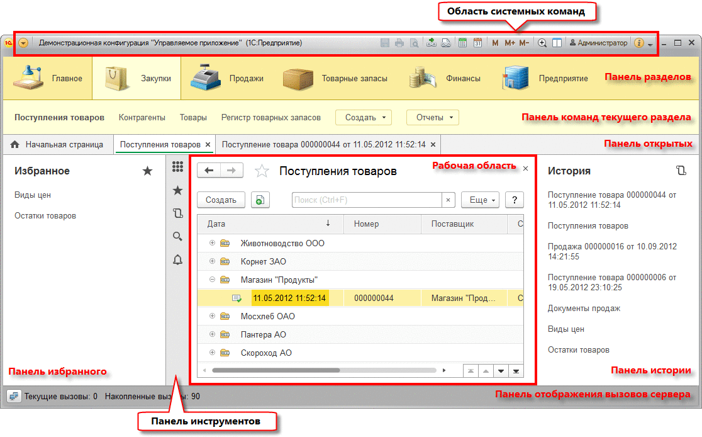
Task: Expand the Корнет ЗАО group
Action: pyautogui.click(x=212, y=261)
